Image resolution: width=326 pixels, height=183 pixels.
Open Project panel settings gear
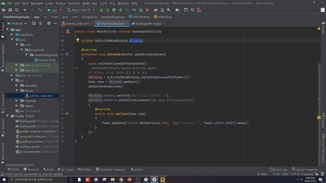coord(49,23)
